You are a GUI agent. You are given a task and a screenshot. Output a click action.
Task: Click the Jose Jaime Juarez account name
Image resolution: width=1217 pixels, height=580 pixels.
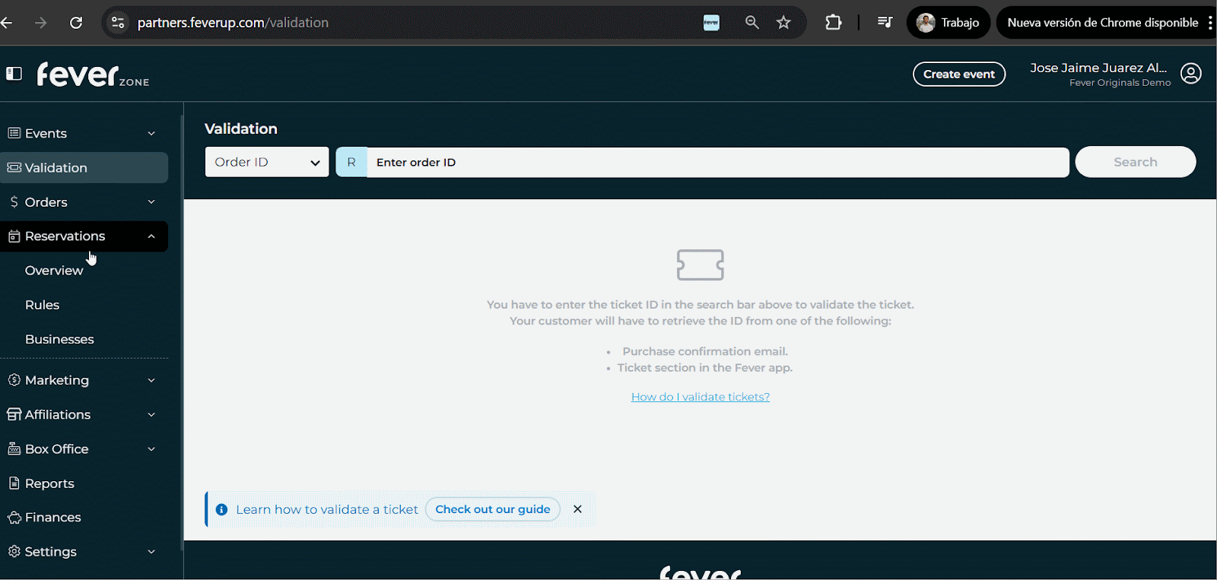pyautogui.click(x=1098, y=68)
